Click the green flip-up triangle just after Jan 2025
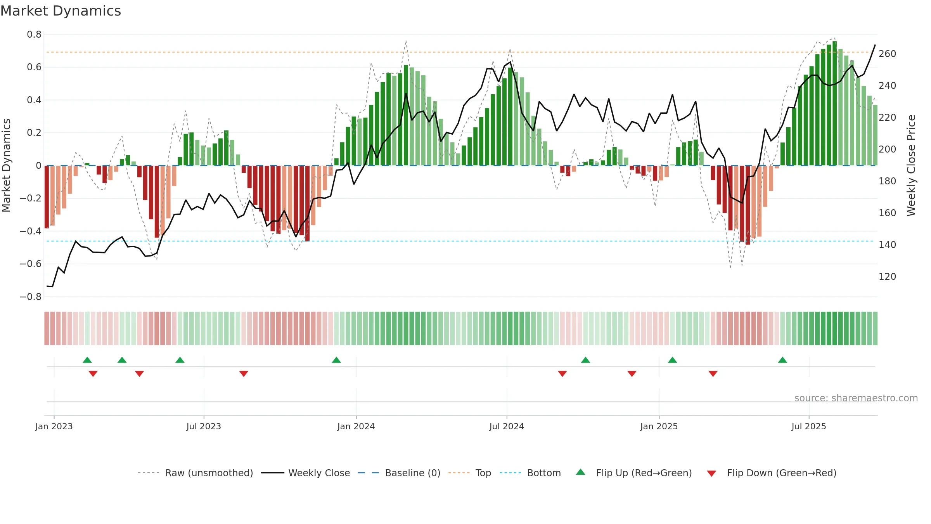931x524 pixels. (x=673, y=360)
